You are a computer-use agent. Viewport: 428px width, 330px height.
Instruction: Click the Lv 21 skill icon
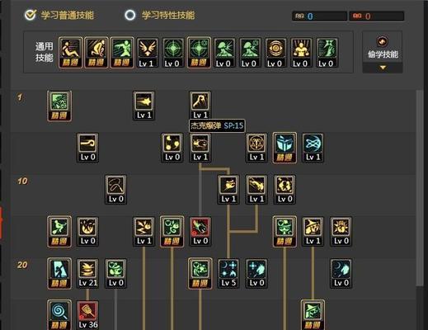[x=87, y=273]
